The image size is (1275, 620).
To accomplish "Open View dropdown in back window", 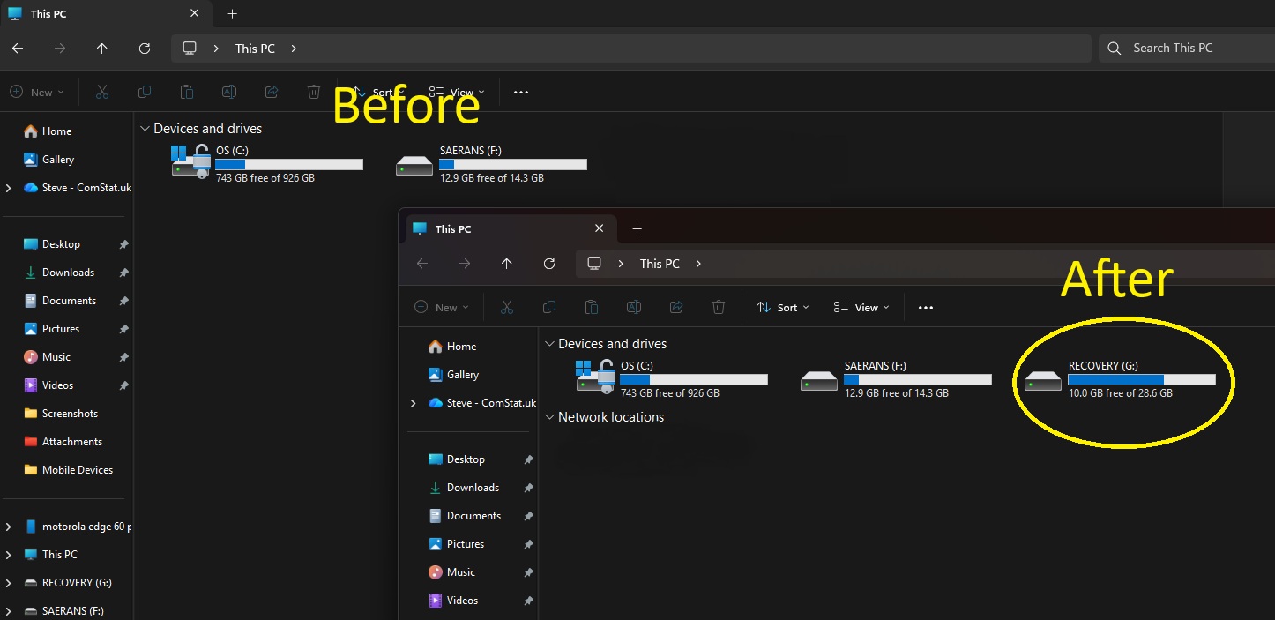I will (x=457, y=92).
